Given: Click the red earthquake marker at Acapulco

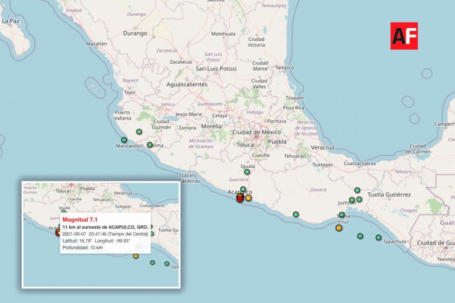Looking at the screenshot, I should (x=240, y=198).
